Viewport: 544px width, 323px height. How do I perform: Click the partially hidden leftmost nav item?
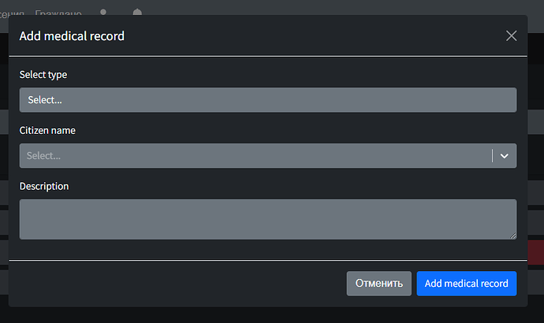pos(12,13)
